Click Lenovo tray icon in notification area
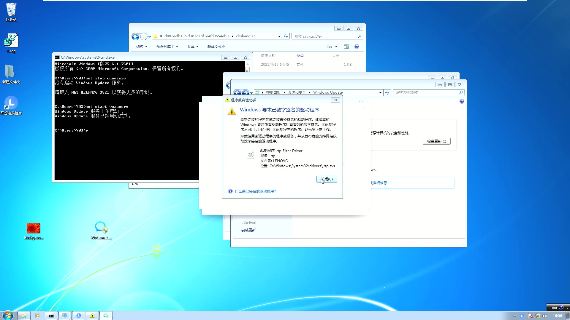570x320 pixels. (522, 316)
